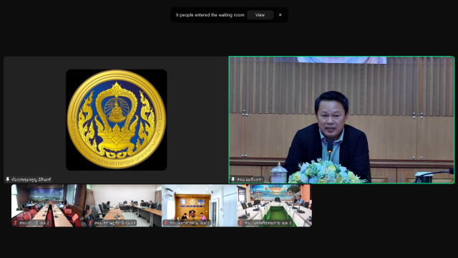Dismiss the waiting room notification with X

click(x=280, y=15)
